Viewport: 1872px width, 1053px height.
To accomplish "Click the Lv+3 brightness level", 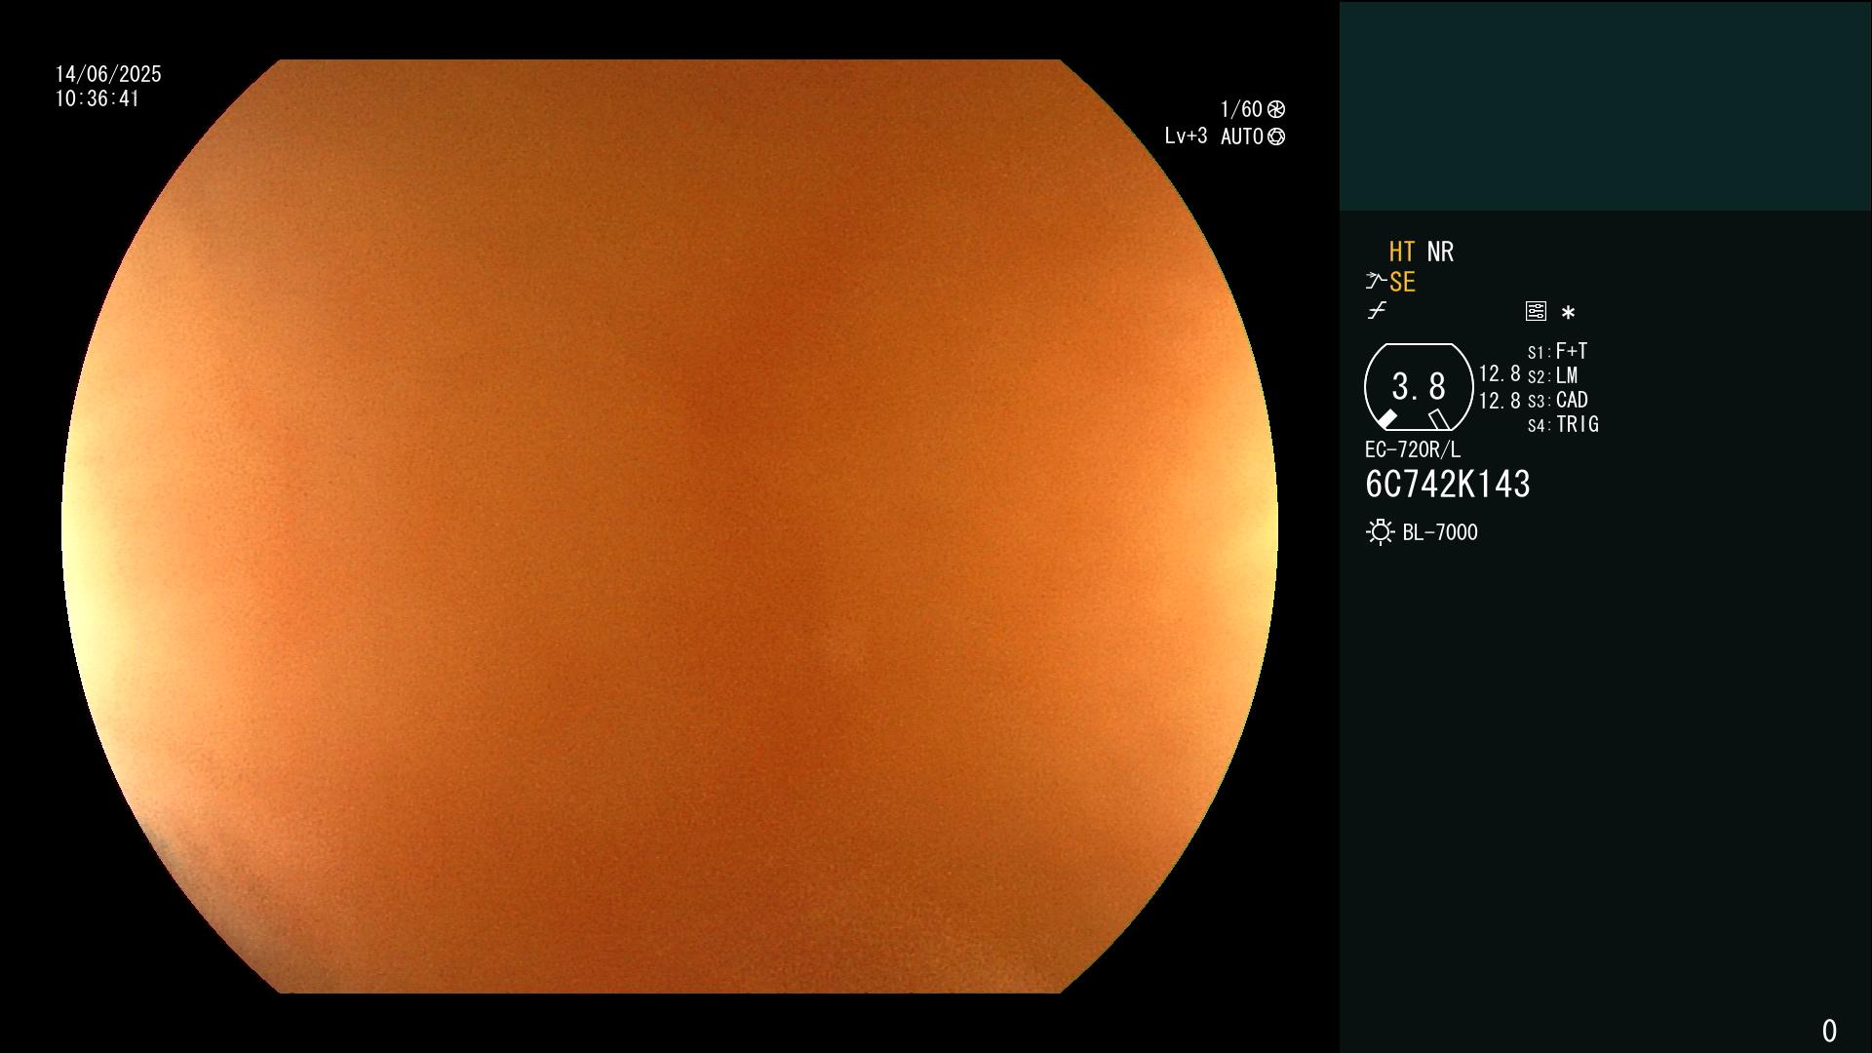I will pos(1186,136).
